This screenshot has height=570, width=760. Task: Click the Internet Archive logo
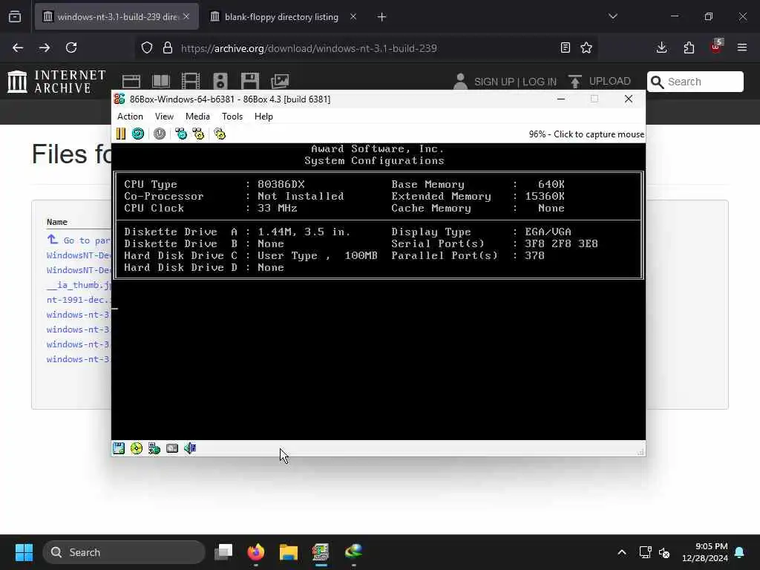pyautogui.click(x=56, y=82)
